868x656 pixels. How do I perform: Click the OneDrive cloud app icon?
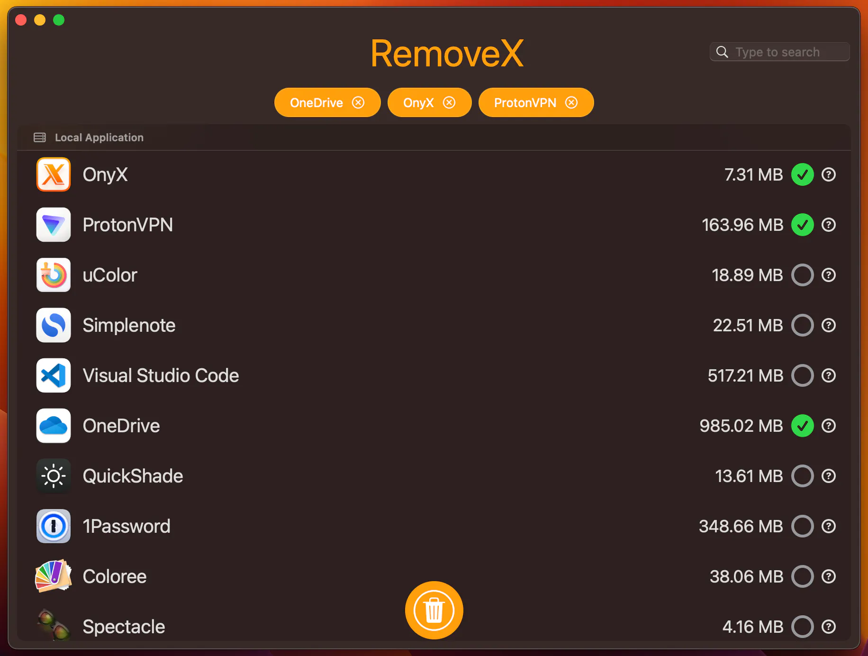[54, 426]
